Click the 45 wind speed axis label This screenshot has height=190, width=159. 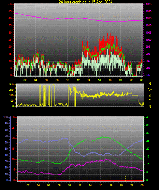[x=10, y=12]
